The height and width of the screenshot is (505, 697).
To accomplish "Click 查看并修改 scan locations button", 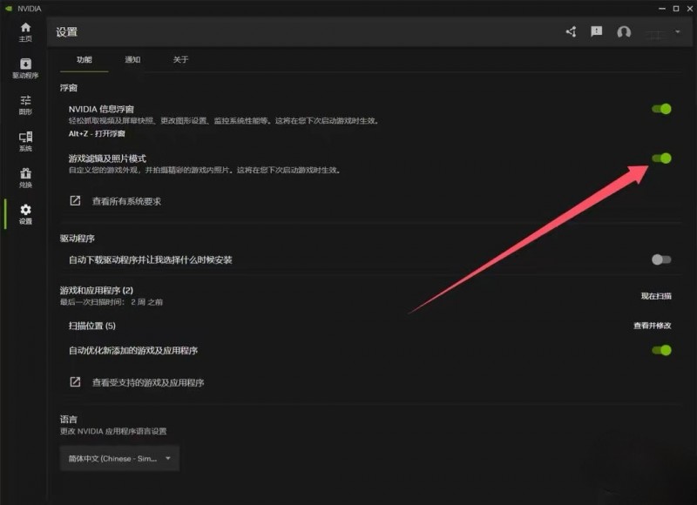I will point(652,326).
